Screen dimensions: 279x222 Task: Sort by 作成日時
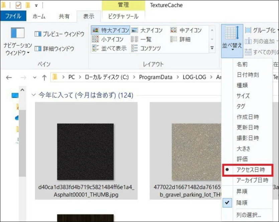click(x=247, y=117)
